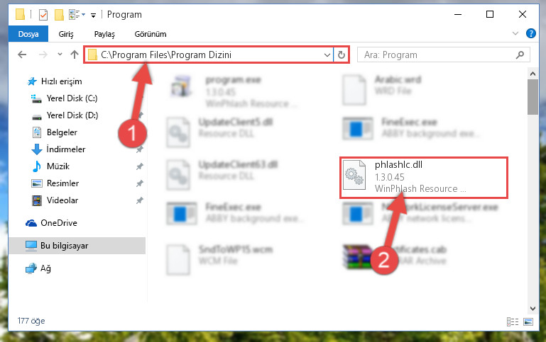Click the Properties checkmark icon in title bar
This screenshot has height=342, width=546.
(43, 15)
